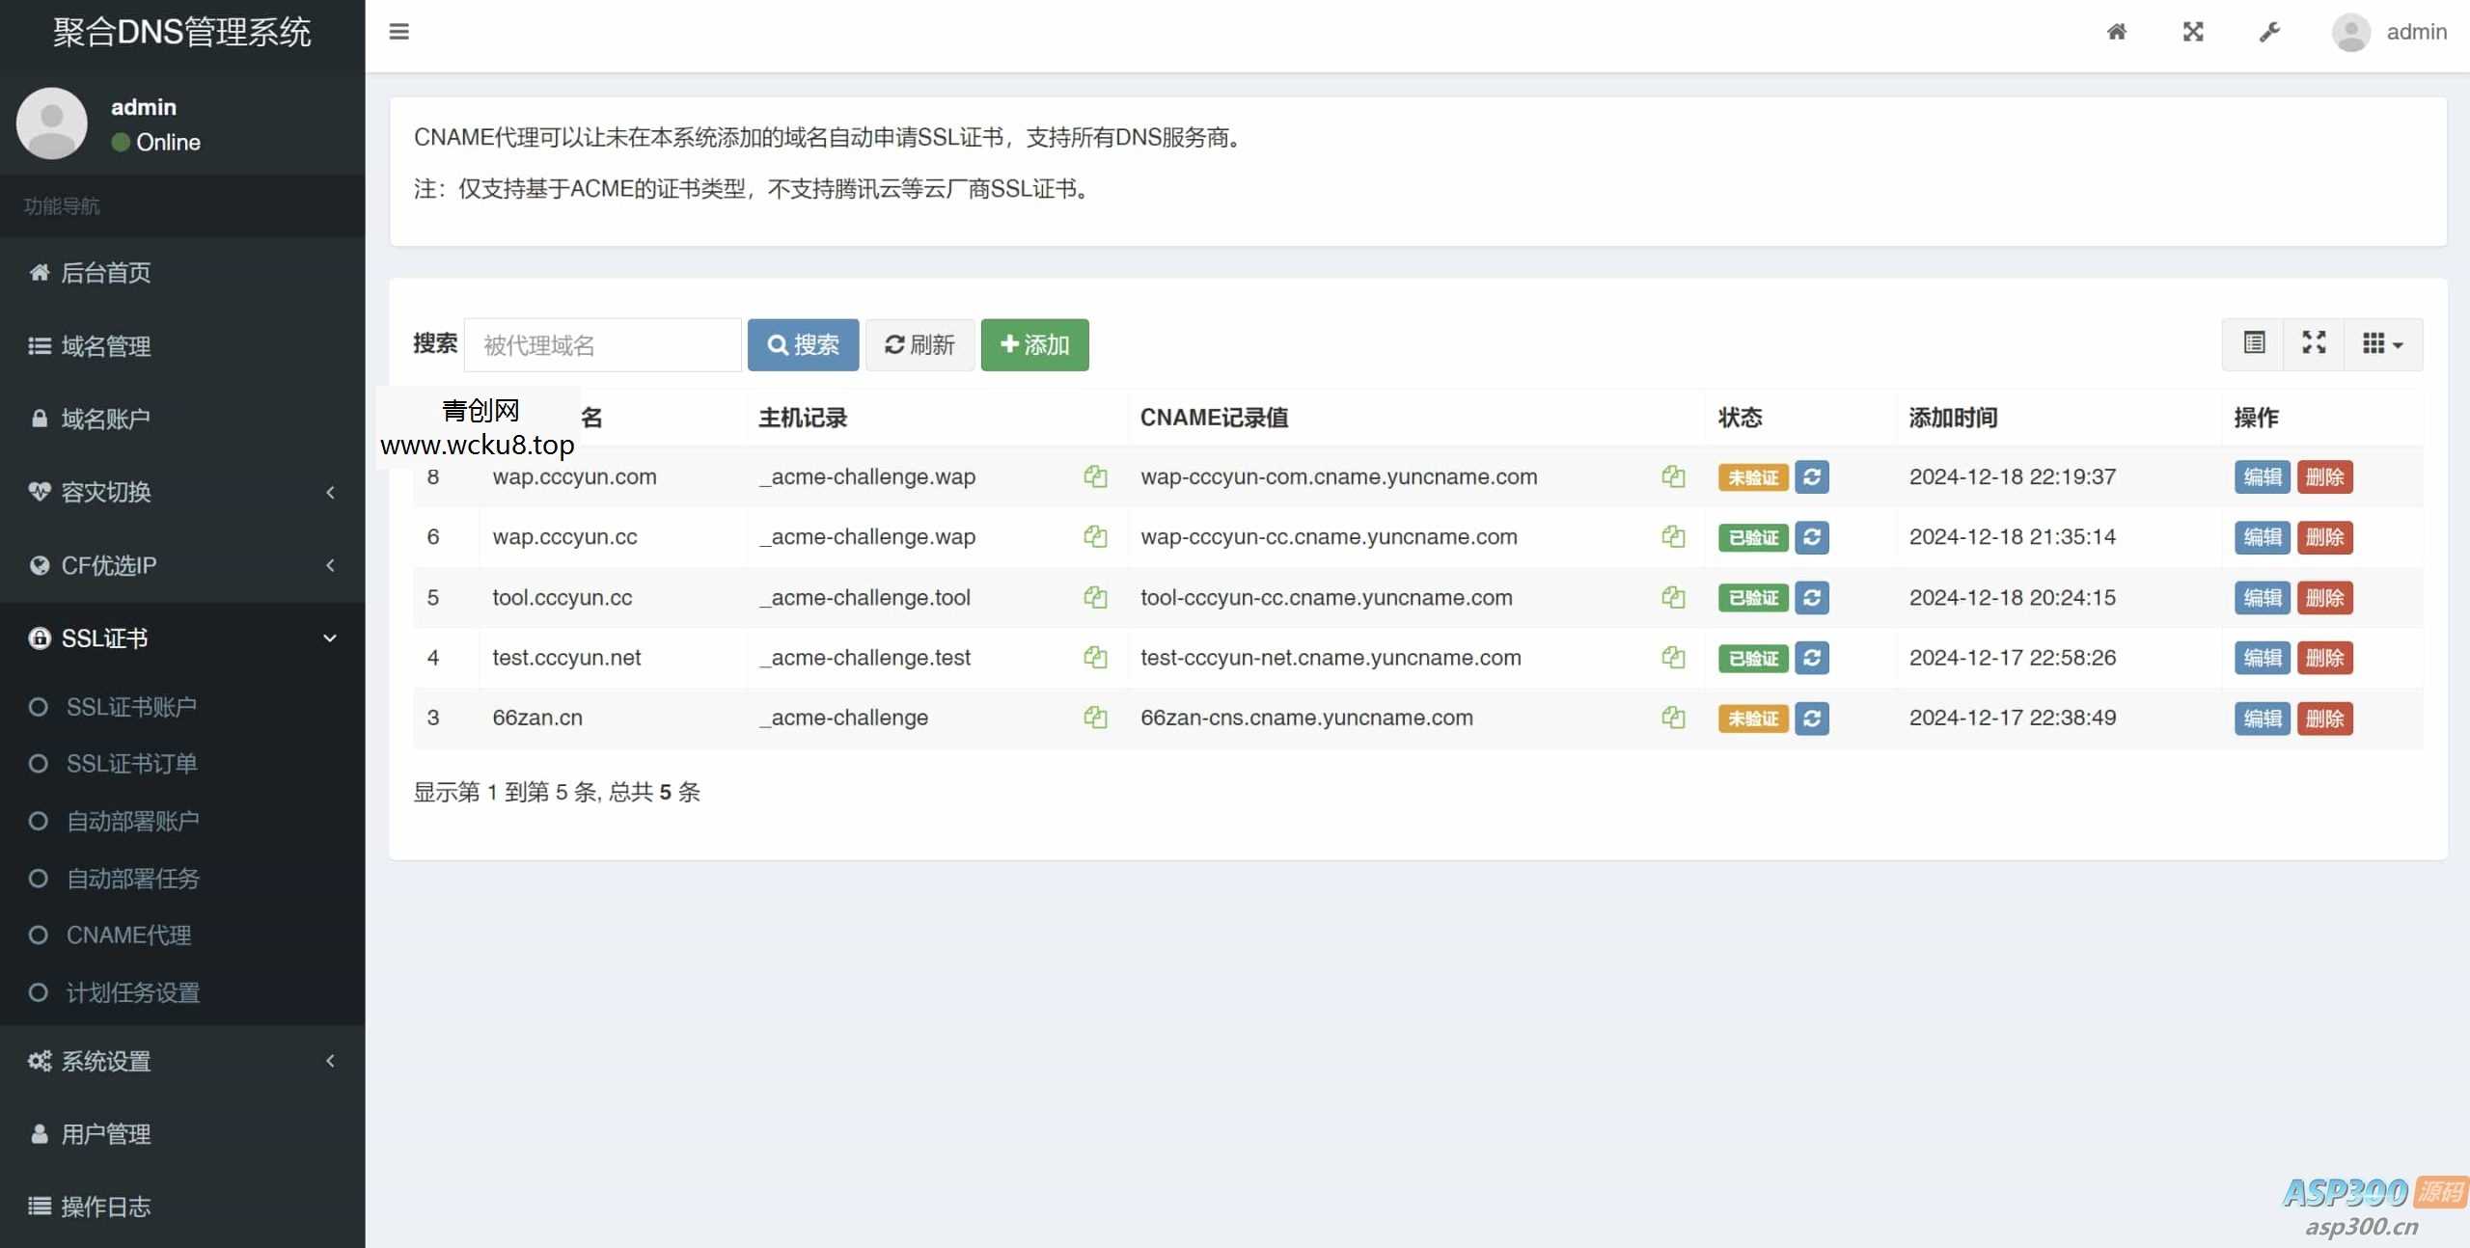The image size is (2470, 1248).
Task: Copy the CNAME record for wap.cccyun.com
Action: [1672, 476]
